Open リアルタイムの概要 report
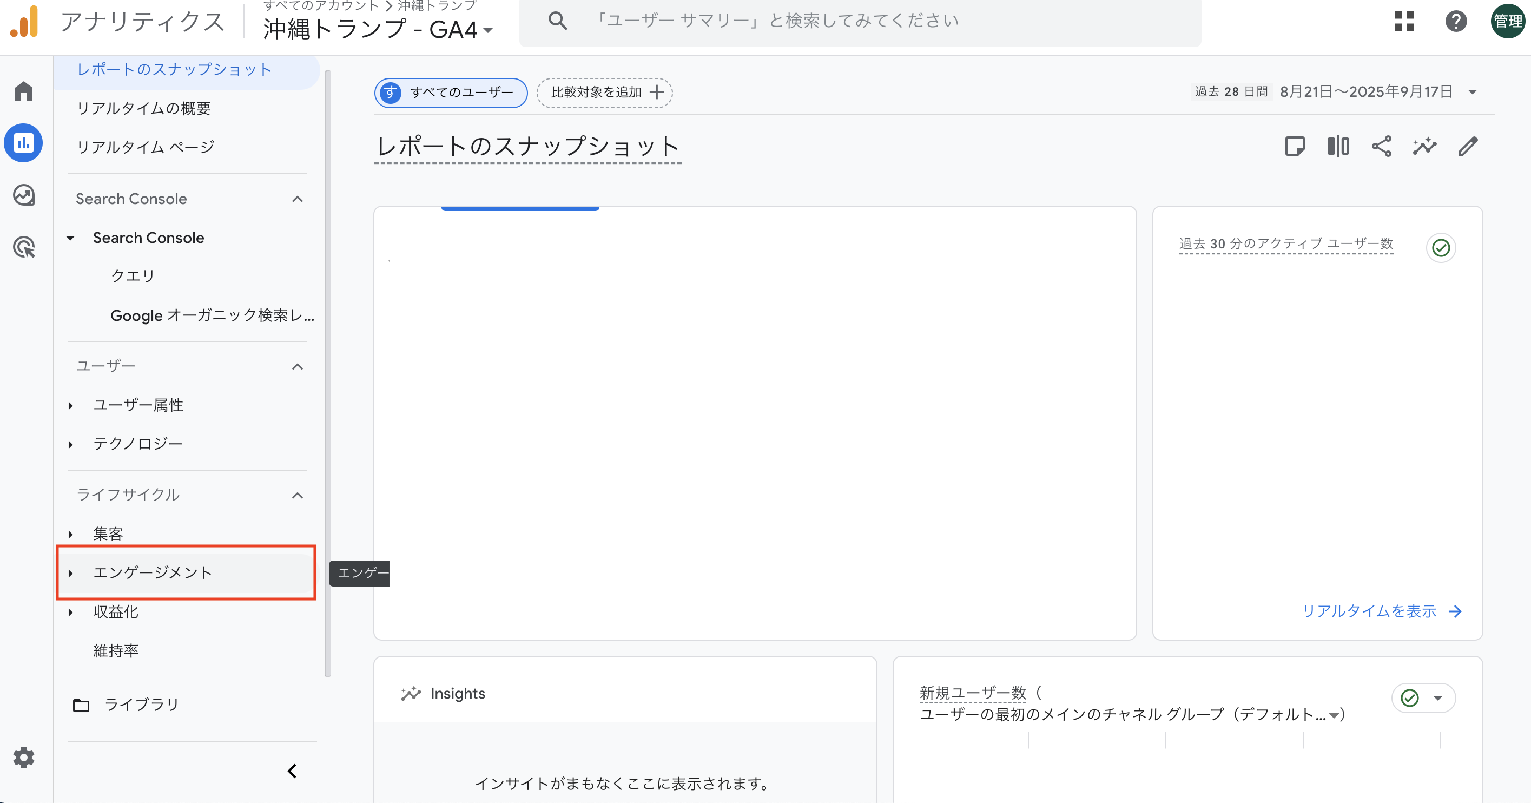The image size is (1531, 803). tap(143, 108)
